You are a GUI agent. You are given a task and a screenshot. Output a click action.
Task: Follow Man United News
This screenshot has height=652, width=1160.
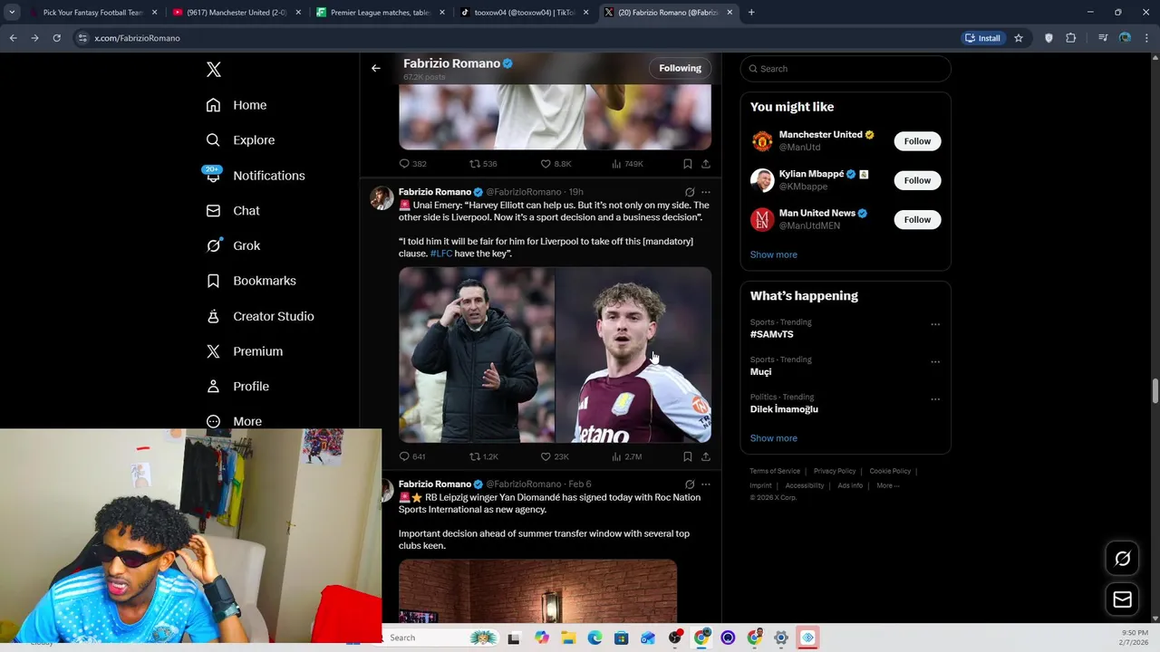(917, 219)
